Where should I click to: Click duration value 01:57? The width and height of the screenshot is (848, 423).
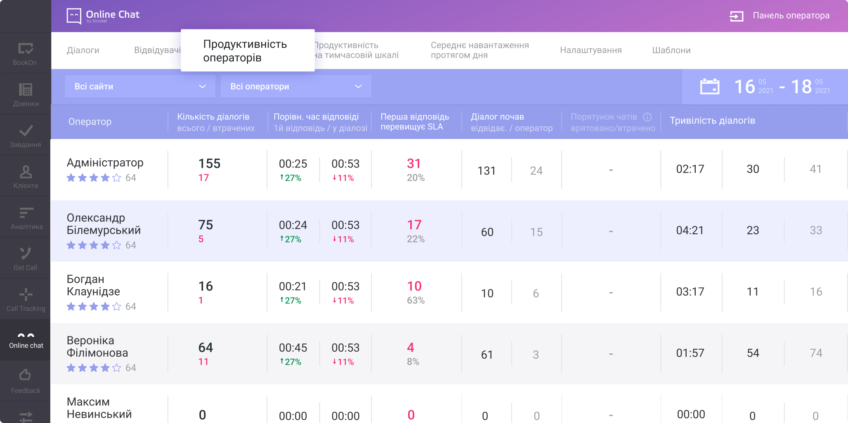coord(690,353)
